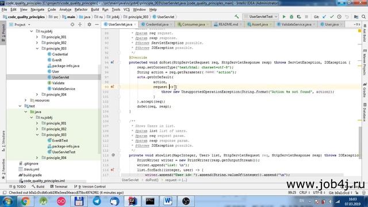Toggle the Gradle tool window

click(365, 90)
